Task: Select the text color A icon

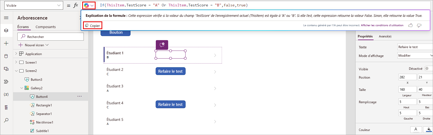Action: click(x=416, y=129)
